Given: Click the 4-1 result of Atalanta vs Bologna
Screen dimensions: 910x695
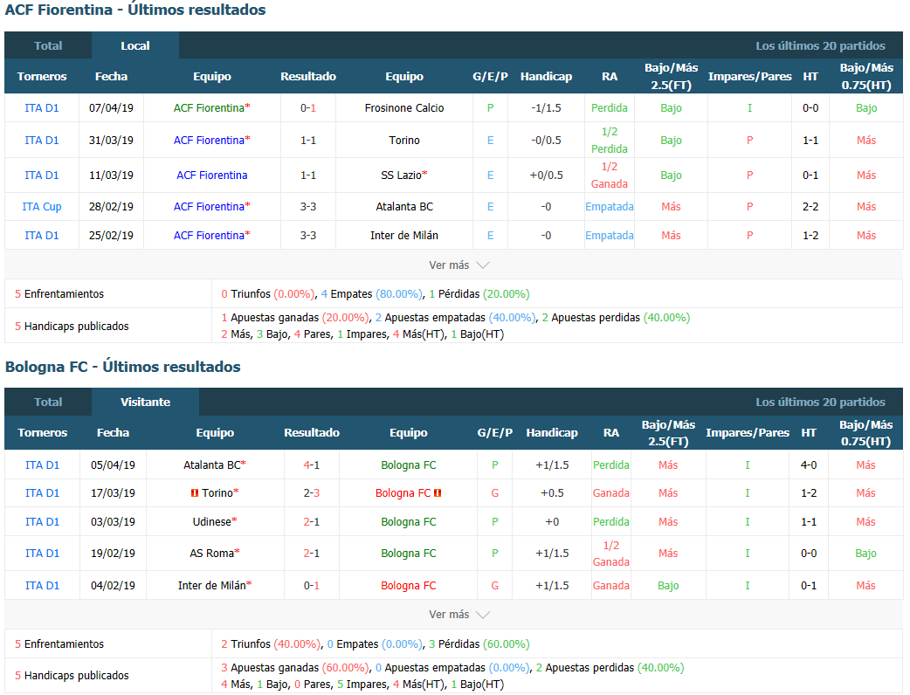Looking at the screenshot, I should (x=312, y=465).
